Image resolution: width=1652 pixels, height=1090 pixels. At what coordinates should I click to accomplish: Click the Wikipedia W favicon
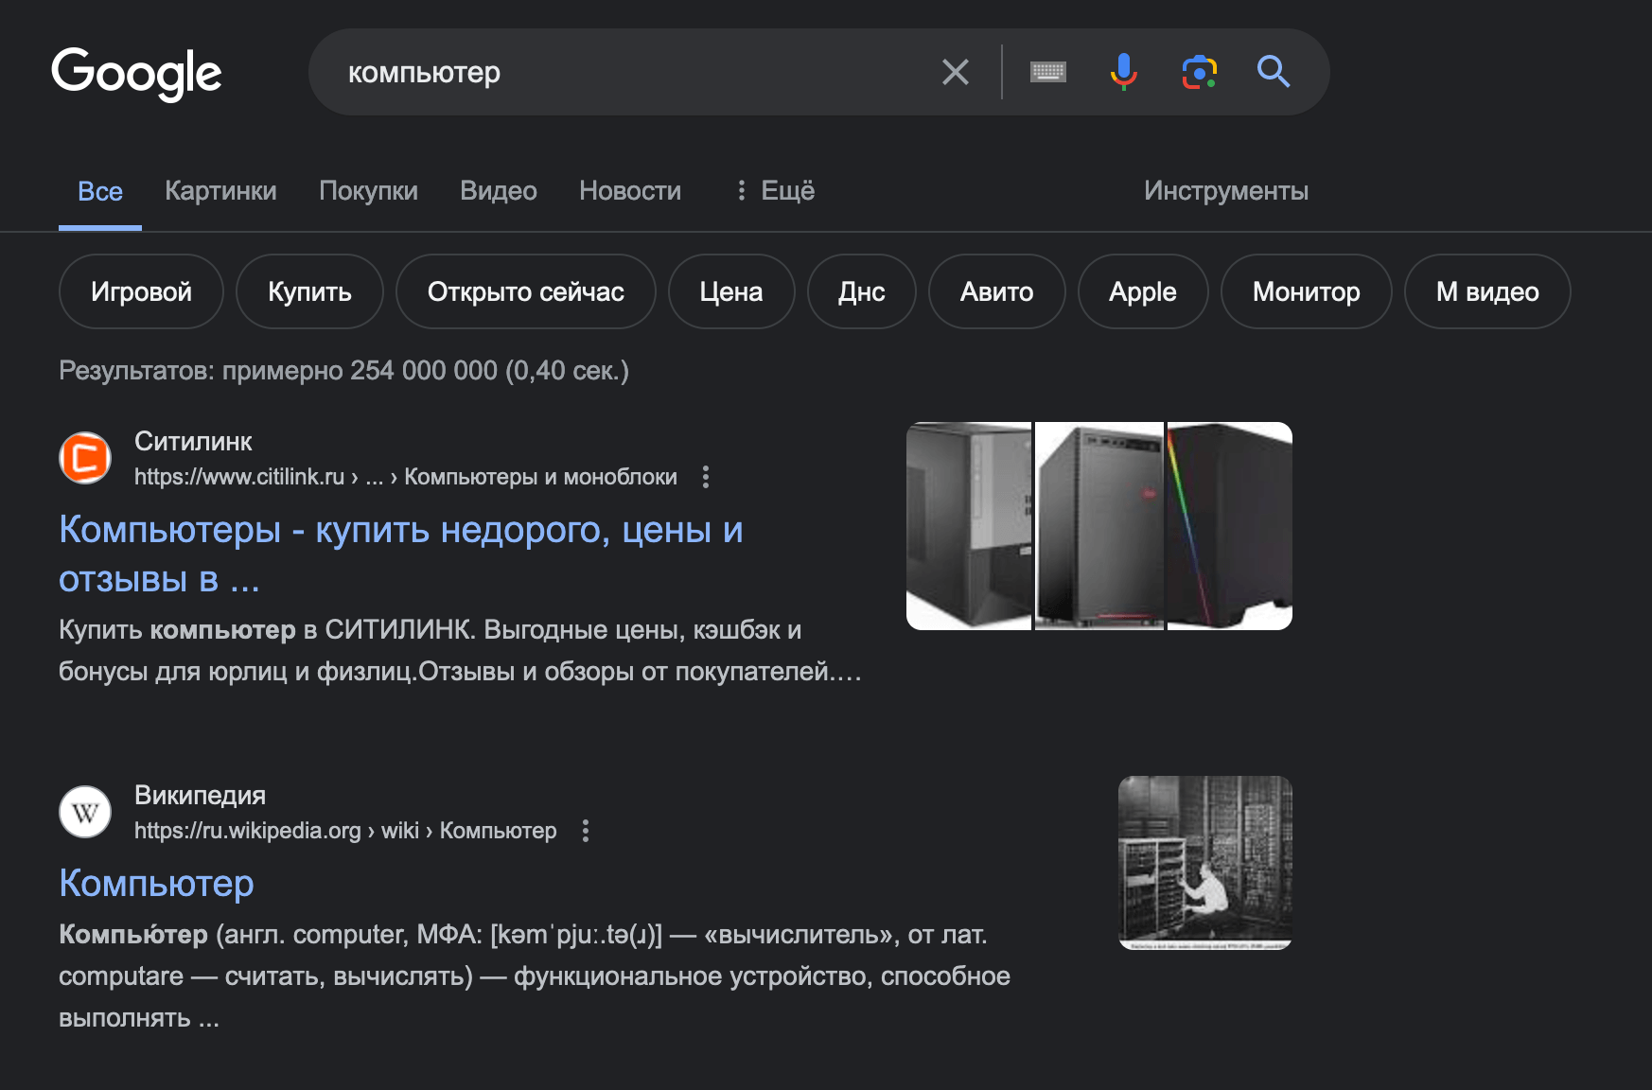(x=85, y=812)
